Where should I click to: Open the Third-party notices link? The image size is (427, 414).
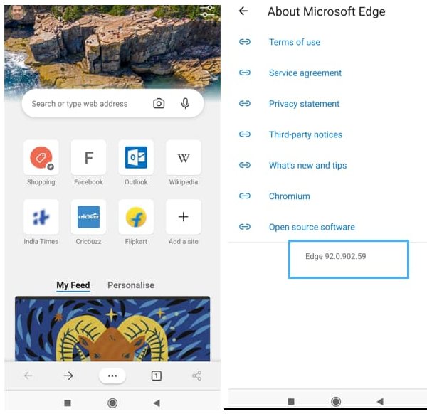point(305,134)
